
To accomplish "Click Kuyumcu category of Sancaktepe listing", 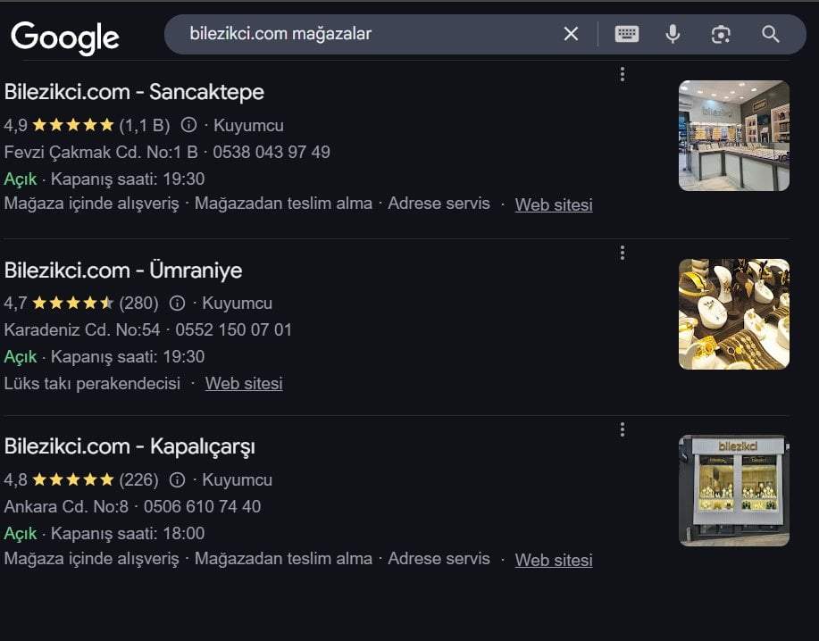I will [x=248, y=125].
